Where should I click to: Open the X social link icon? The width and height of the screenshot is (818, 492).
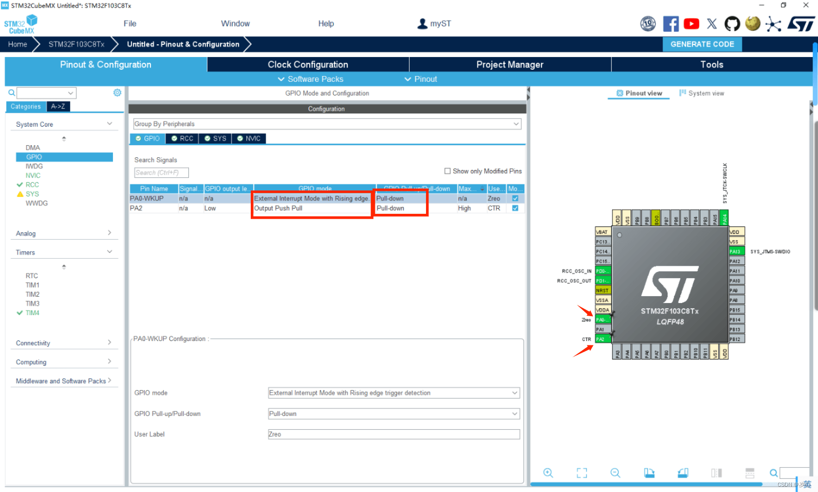pos(712,23)
